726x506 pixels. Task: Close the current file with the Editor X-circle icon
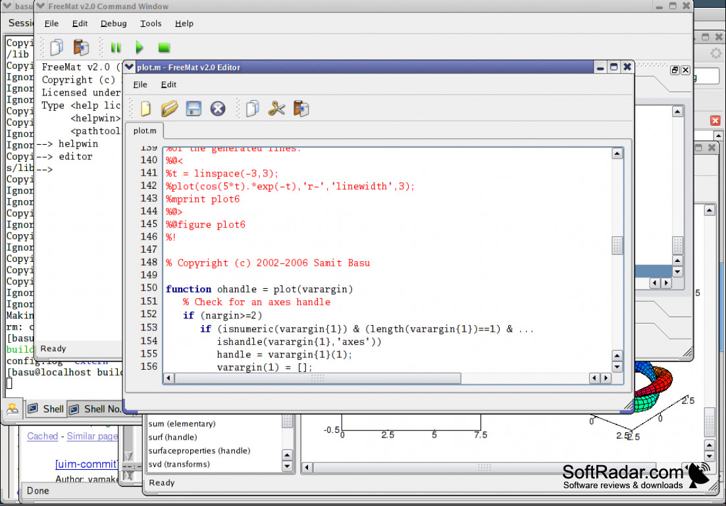point(218,109)
